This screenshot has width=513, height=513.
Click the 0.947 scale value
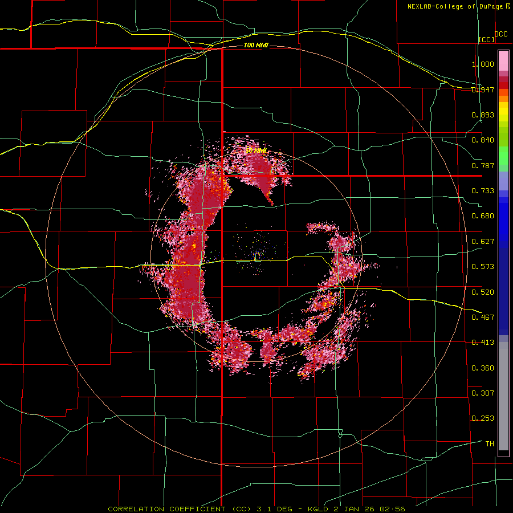[483, 89]
